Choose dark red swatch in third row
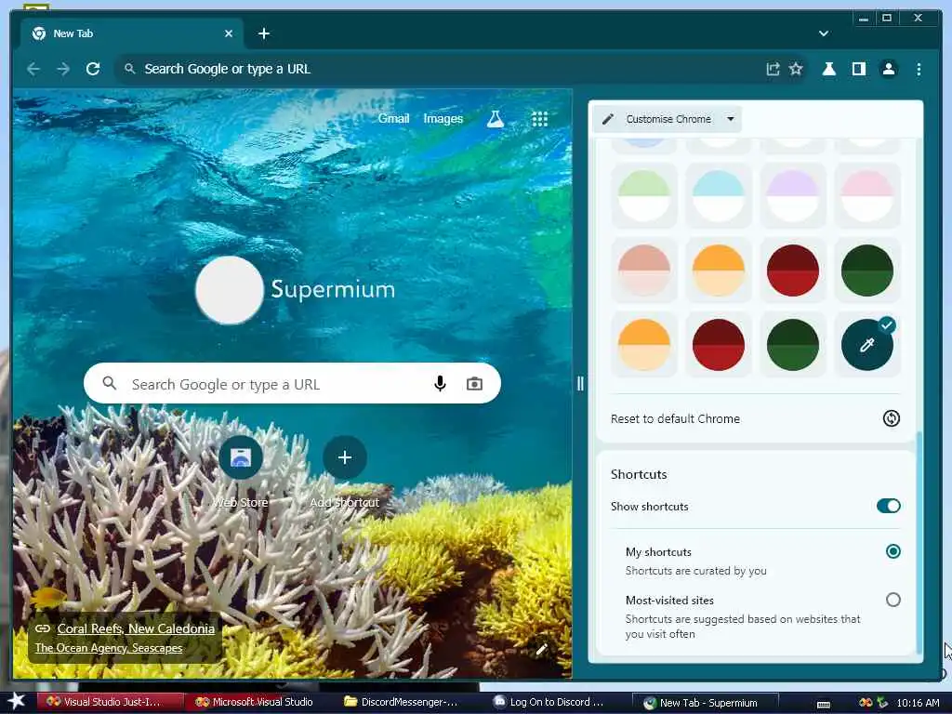Viewport: 952px width, 714px height. tap(792, 271)
